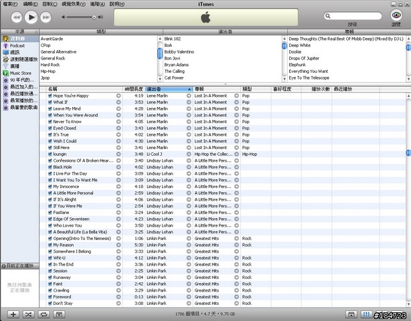Click the high volume speaker icon
The image size is (411, 321).
tap(100, 17)
